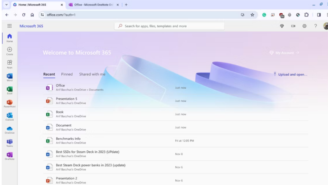Reload the page
This screenshot has width=328, height=185.
tap(24, 15)
